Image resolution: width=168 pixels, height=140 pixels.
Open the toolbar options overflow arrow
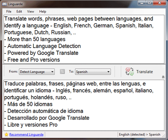[163, 77]
